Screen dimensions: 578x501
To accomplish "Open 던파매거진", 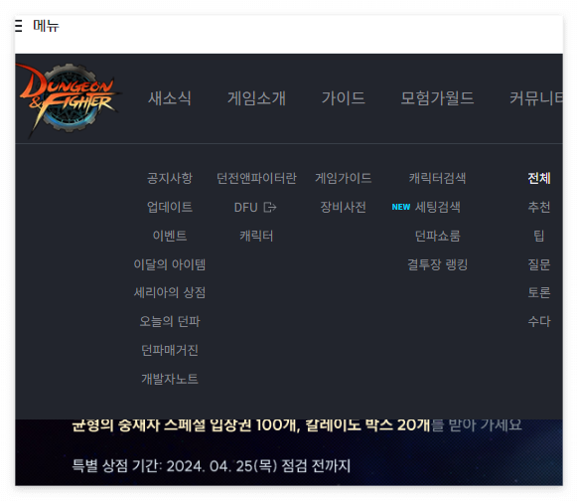I will pyautogui.click(x=170, y=350).
